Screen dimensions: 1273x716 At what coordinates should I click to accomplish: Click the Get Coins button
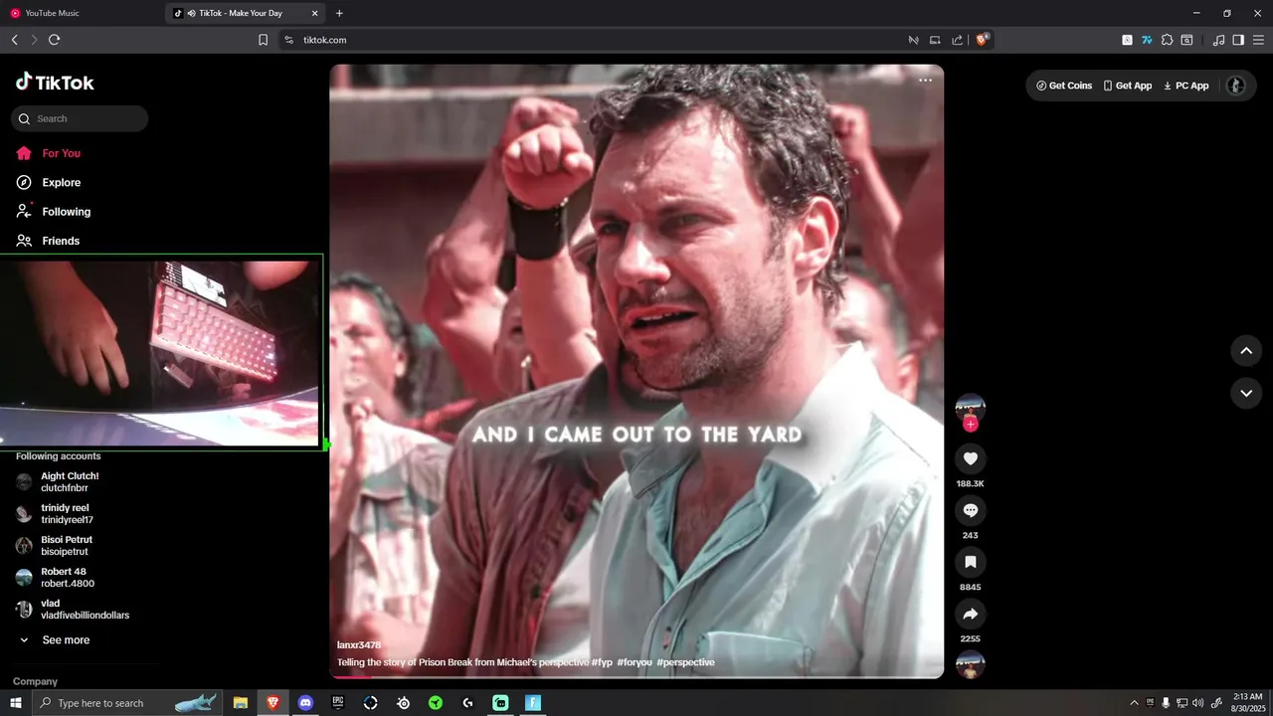pyautogui.click(x=1064, y=86)
